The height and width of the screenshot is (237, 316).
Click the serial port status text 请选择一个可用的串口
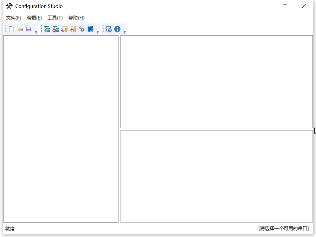tap(284, 229)
